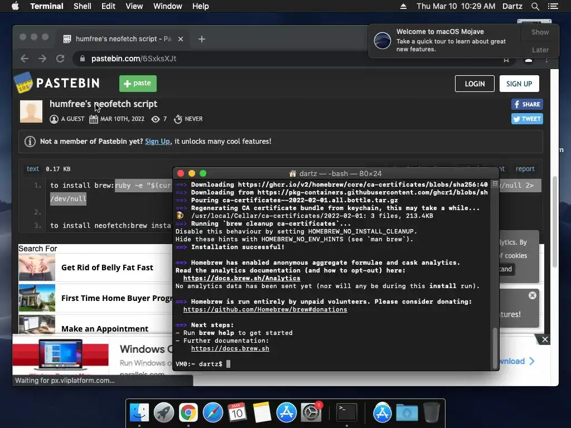Screen dimensions: 571x428
Task: Click the green paste button
Action: 138,84
